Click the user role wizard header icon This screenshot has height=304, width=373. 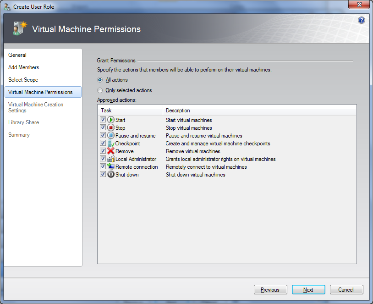tap(20, 28)
